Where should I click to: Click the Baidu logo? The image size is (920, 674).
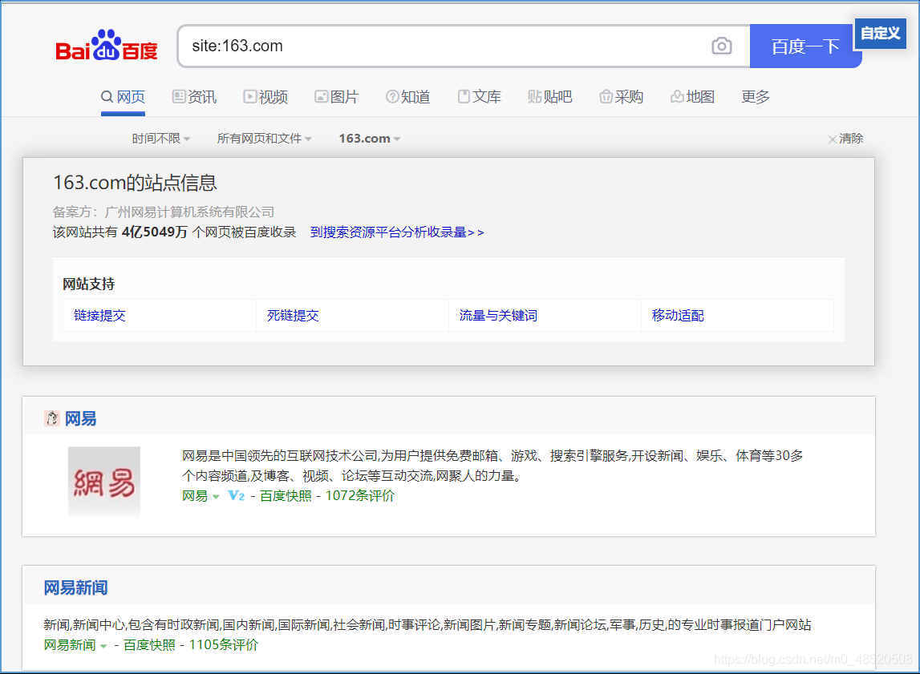[x=105, y=46]
